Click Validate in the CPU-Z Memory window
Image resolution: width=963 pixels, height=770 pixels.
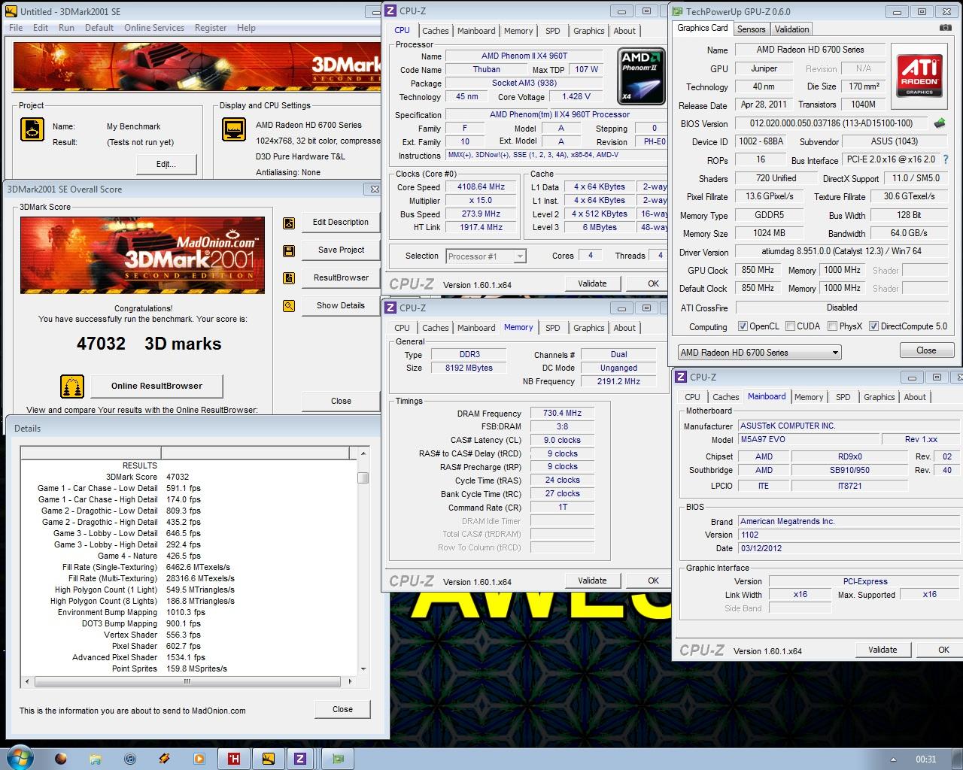pyautogui.click(x=592, y=581)
